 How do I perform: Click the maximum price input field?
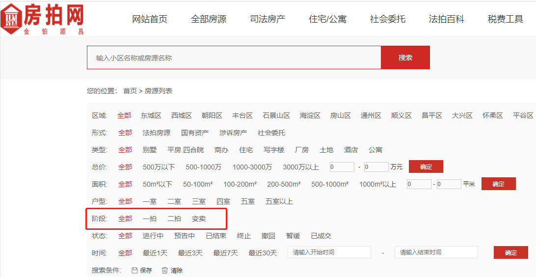(x=376, y=167)
